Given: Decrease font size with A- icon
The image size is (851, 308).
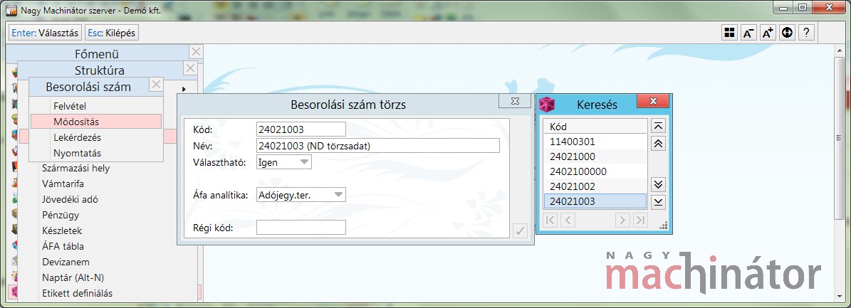Looking at the screenshot, I should [748, 33].
